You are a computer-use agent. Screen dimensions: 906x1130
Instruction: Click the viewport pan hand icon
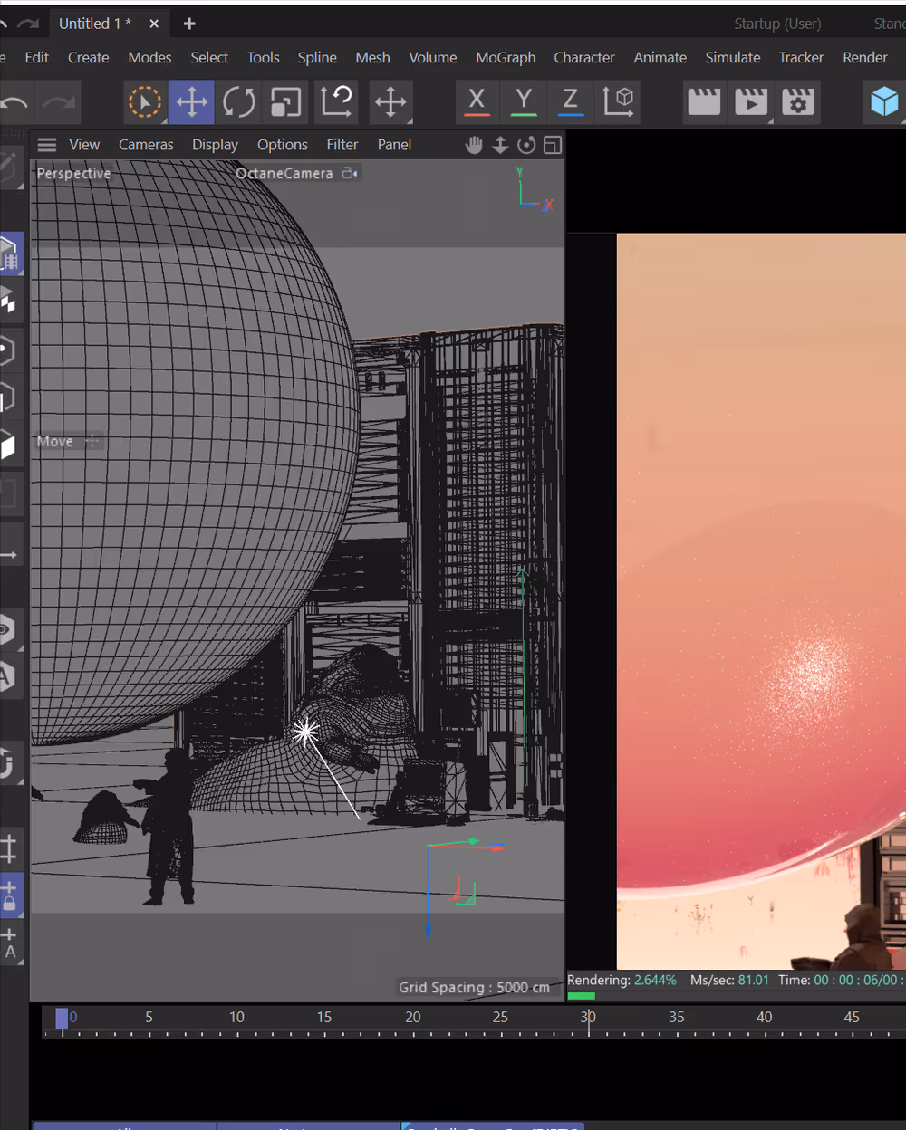click(x=474, y=145)
